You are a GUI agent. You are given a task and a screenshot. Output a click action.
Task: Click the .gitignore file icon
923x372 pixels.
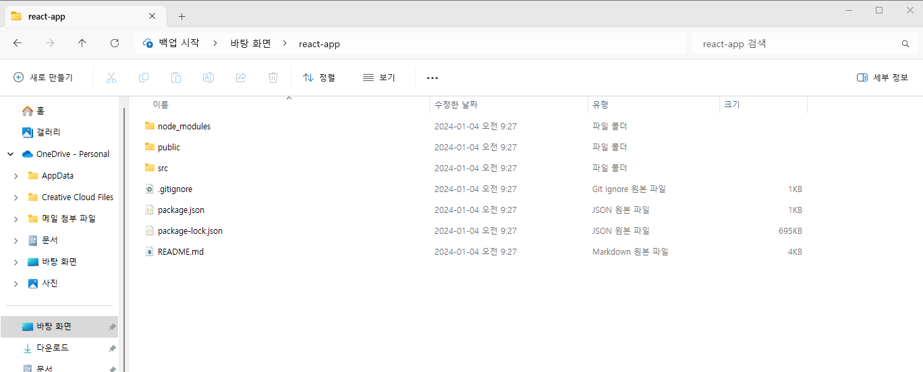[x=150, y=189]
